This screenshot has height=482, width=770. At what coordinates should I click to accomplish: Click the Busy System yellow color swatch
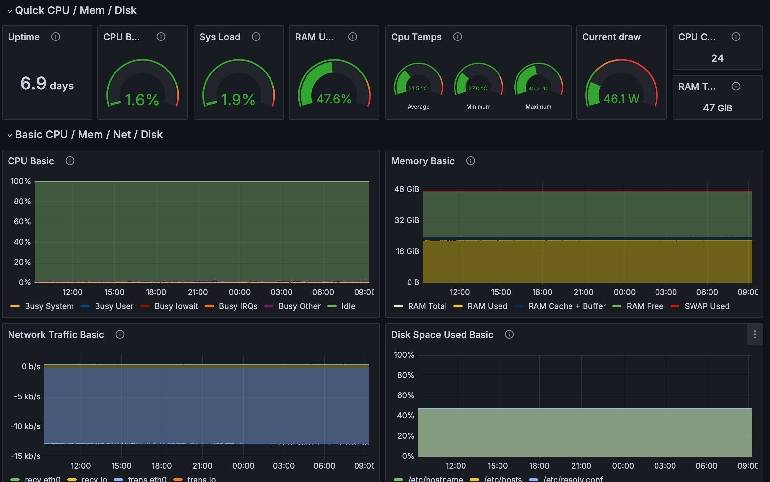(15, 306)
